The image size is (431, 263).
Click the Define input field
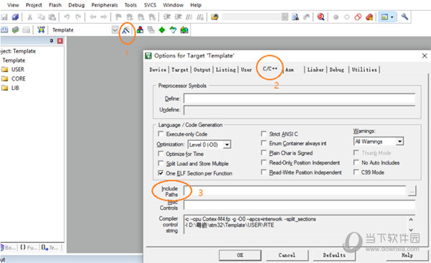[x=300, y=98]
